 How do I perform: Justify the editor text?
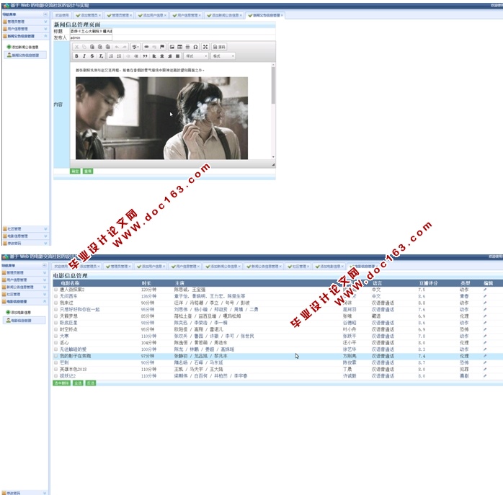point(177,56)
